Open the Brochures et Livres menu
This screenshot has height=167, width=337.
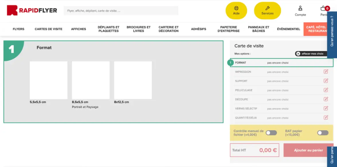139,29
